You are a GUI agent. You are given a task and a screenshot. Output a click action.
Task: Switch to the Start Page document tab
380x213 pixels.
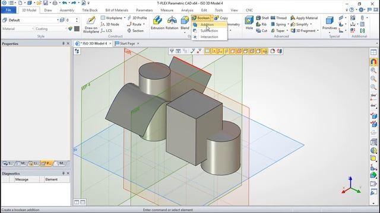127,43
